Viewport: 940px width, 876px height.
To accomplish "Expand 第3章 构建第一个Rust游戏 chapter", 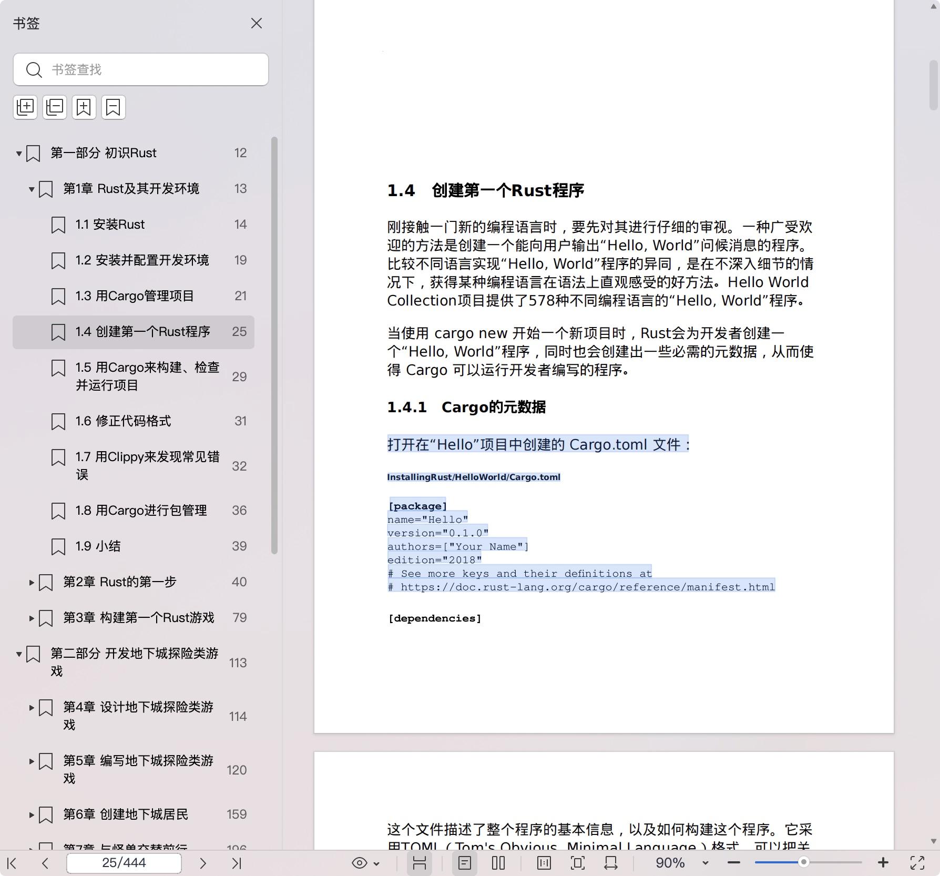I will pyautogui.click(x=32, y=618).
